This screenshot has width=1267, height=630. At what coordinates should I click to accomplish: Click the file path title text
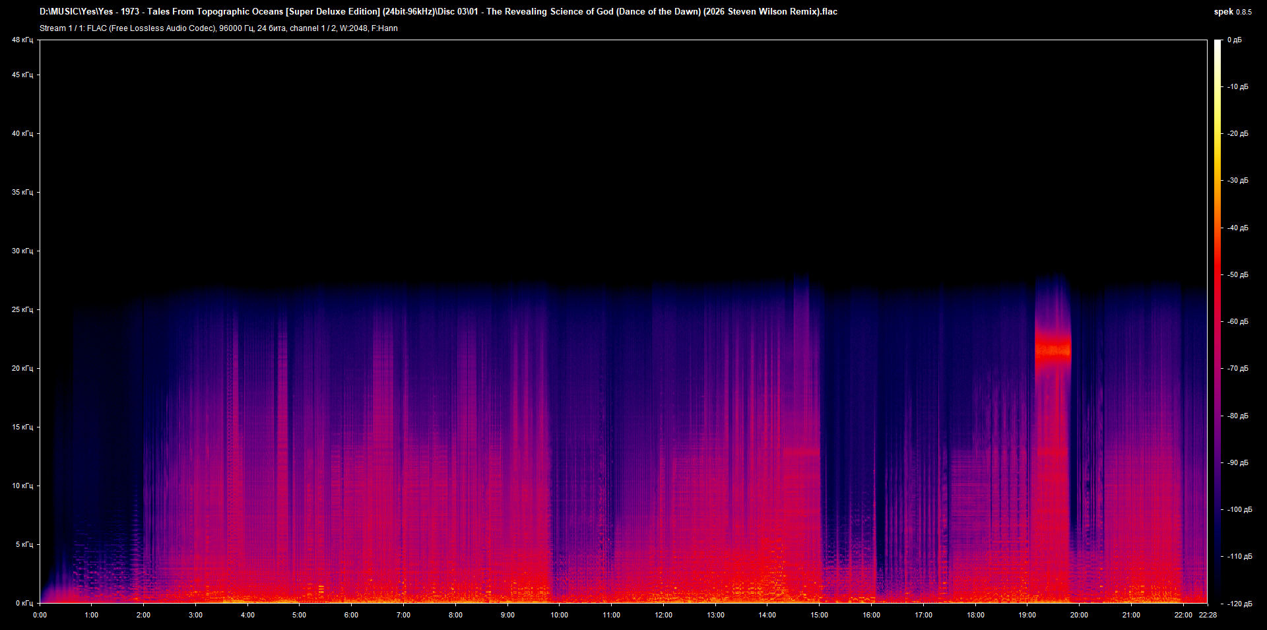pyautogui.click(x=438, y=11)
